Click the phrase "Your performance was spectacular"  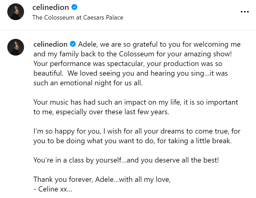tap(89, 64)
